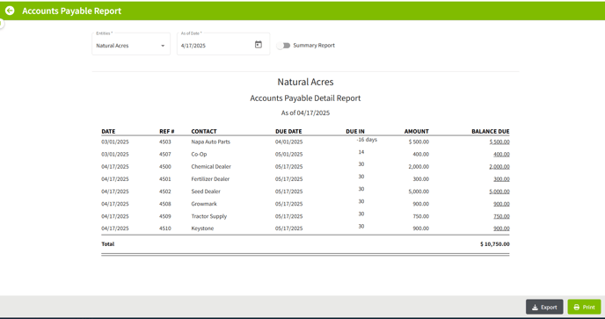Toggle the Summary Report switch
Screen dimensions: 605x319
pyautogui.click(x=283, y=46)
